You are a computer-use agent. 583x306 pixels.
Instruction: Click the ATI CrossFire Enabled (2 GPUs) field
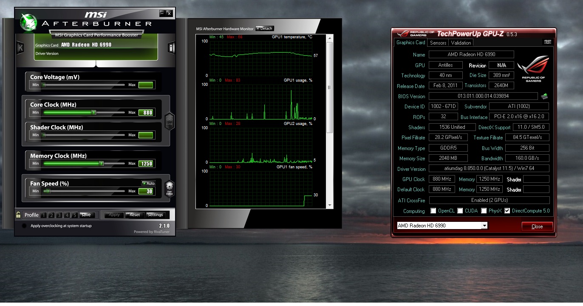(489, 200)
